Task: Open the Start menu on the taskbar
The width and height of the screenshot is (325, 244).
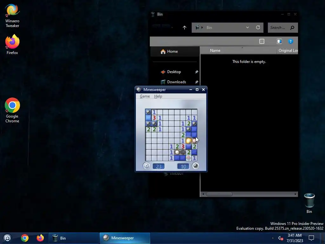Action: pos(8,238)
